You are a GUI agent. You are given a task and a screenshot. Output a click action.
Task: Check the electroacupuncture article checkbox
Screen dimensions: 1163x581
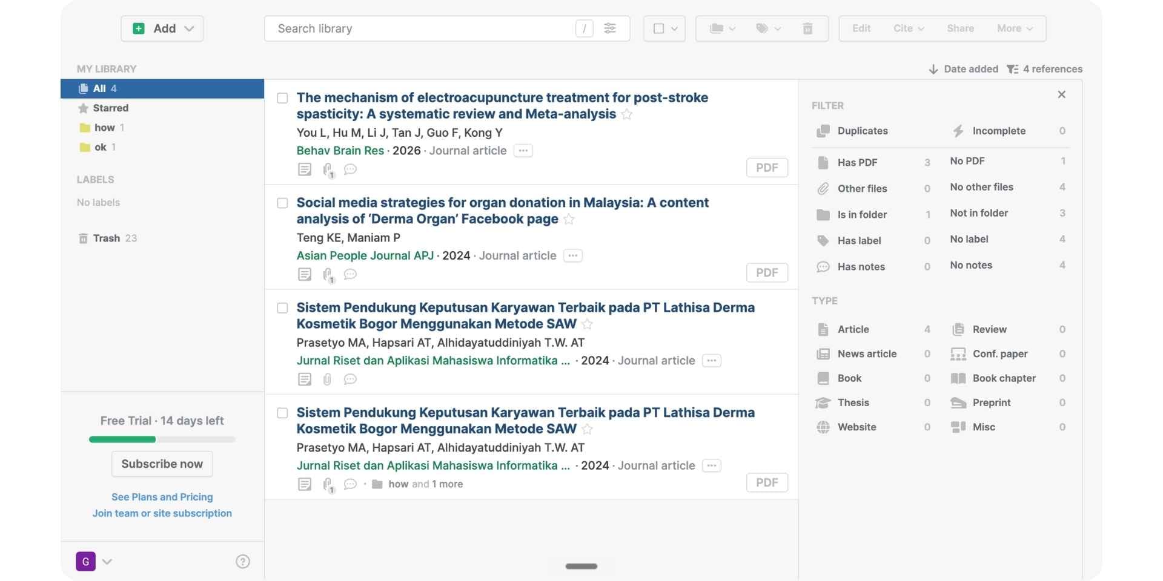pyautogui.click(x=282, y=98)
